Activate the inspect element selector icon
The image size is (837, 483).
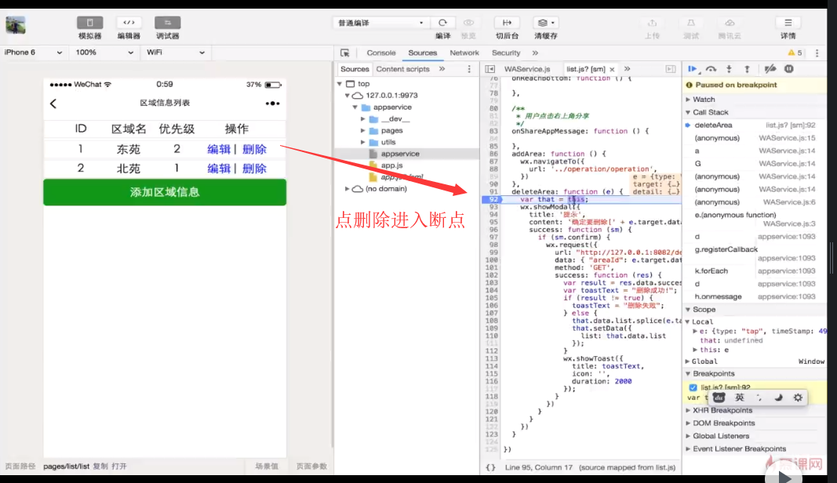click(x=345, y=53)
